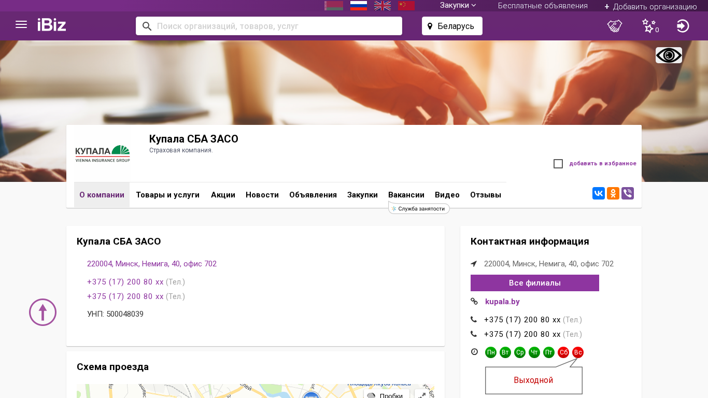The width and height of the screenshot is (708, 398).
Task: Click Страховая компания subtitle
Action: coord(181,150)
